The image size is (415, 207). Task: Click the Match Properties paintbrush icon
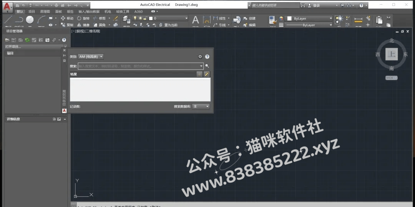pos(272,21)
